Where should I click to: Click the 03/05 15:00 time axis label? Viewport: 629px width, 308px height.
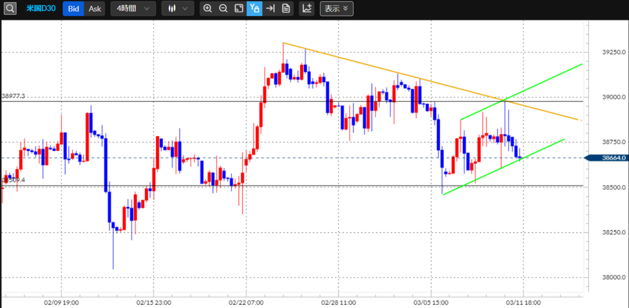coord(430,302)
